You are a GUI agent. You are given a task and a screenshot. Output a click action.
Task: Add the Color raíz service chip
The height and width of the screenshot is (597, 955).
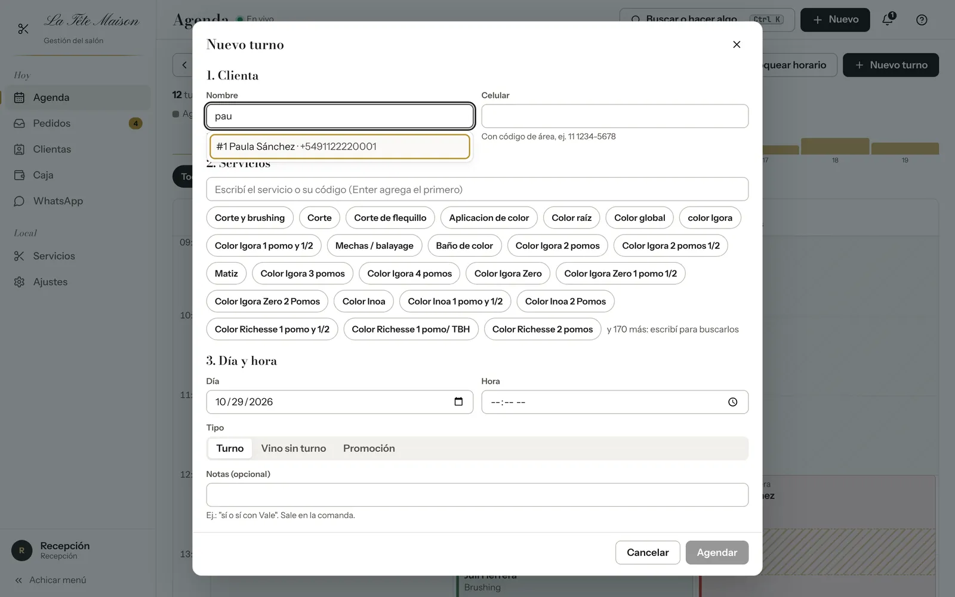pos(572,218)
